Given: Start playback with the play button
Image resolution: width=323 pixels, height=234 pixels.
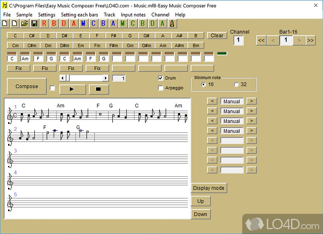Looking at the screenshot, I should (x=72, y=89).
